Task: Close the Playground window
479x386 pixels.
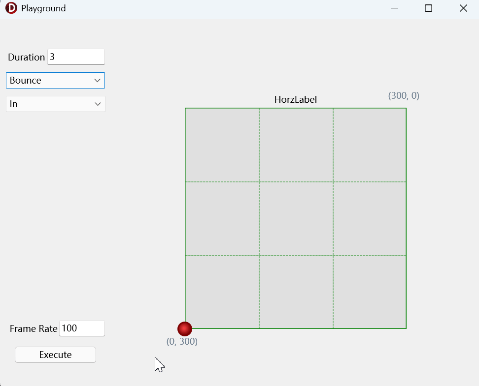Action: [x=463, y=8]
